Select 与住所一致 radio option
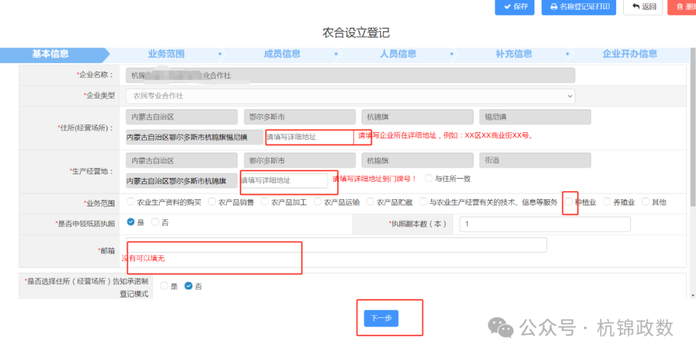 (x=429, y=178)
